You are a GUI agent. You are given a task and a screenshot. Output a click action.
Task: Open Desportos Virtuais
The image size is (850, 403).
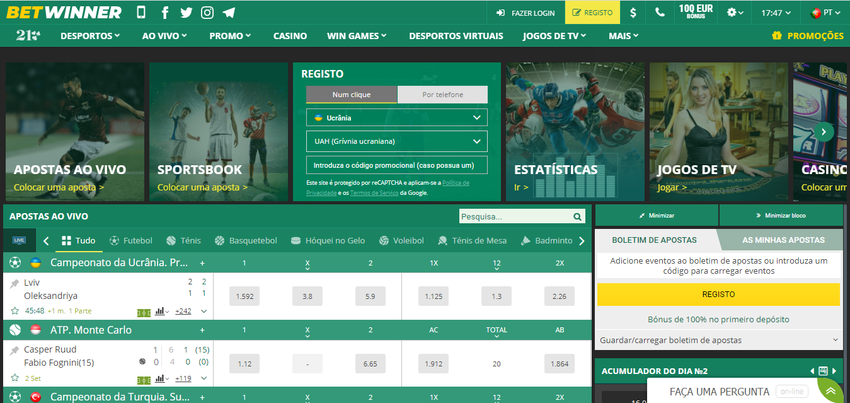pos(456,36)
